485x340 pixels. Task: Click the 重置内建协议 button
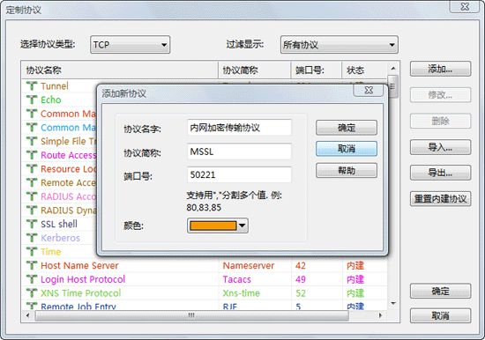[440, 199]
